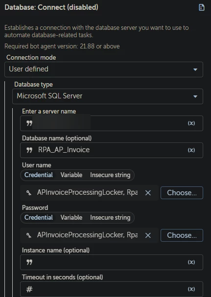Click the server name input field

point(112,123)
